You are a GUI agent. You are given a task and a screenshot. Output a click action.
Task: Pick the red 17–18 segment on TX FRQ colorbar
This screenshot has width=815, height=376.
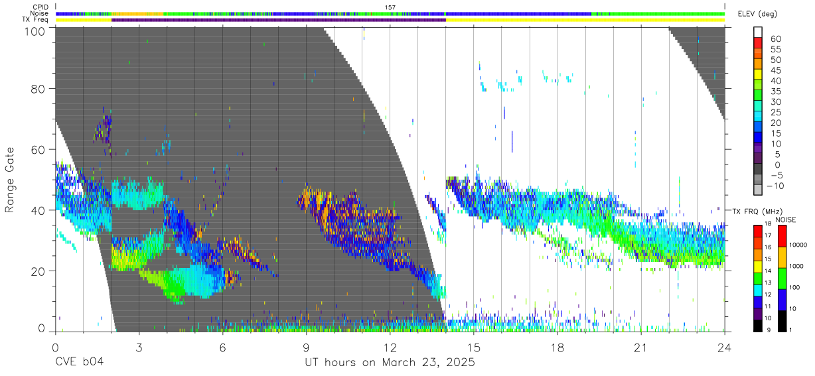click(758, 231)
